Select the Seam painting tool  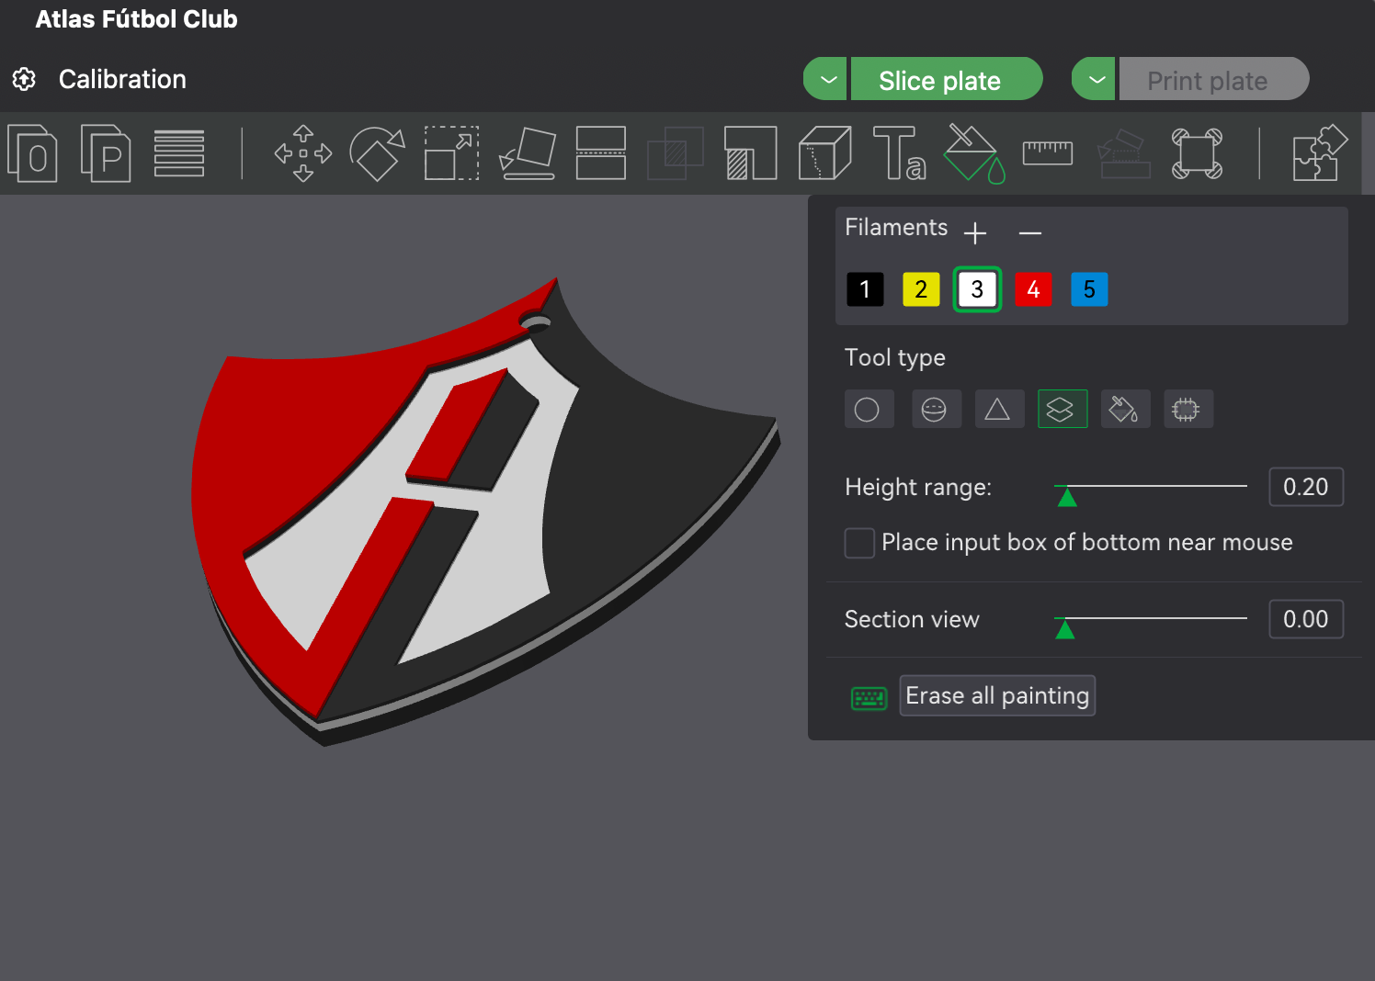click(x=825, y=152)
